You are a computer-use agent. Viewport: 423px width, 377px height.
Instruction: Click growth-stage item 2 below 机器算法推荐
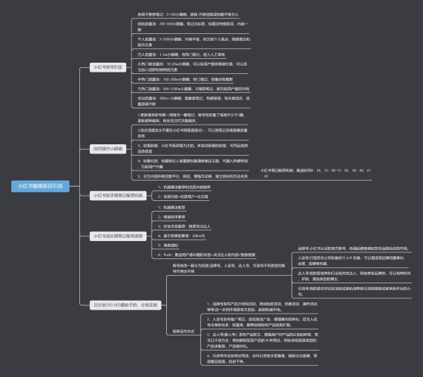point(171,217)
